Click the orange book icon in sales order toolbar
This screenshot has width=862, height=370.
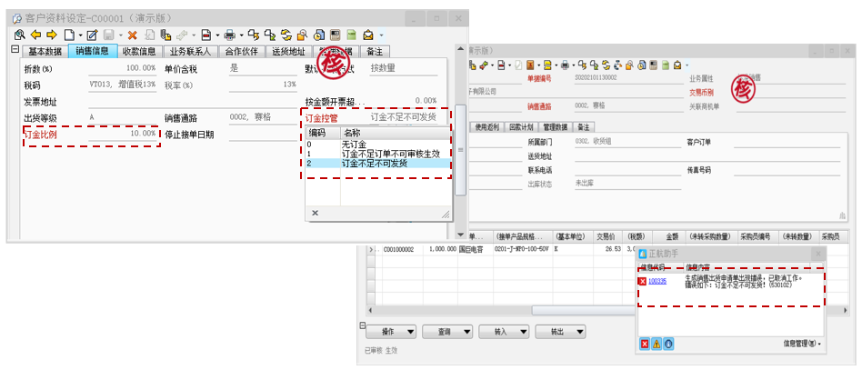click(x=530, y=65)
